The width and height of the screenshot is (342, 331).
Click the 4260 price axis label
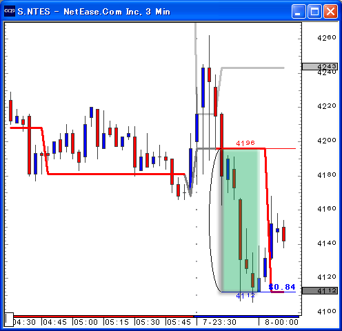pyautogui.click(x=327, y=37)
